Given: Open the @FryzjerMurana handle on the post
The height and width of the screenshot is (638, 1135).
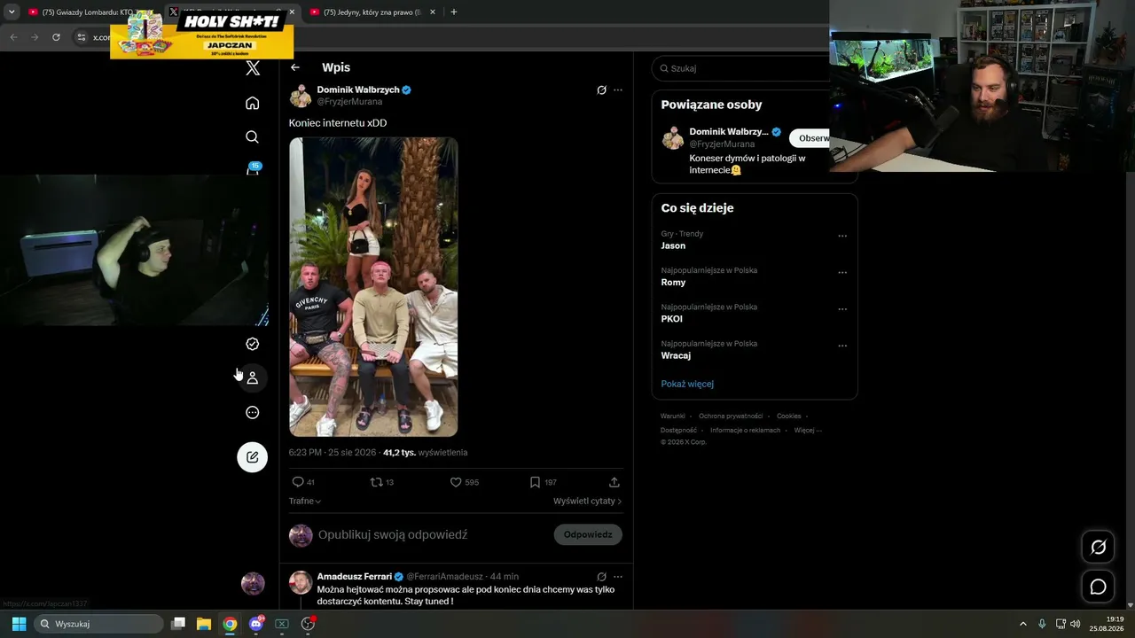Looking at the screenshot, I should click(x=349, y=102).
